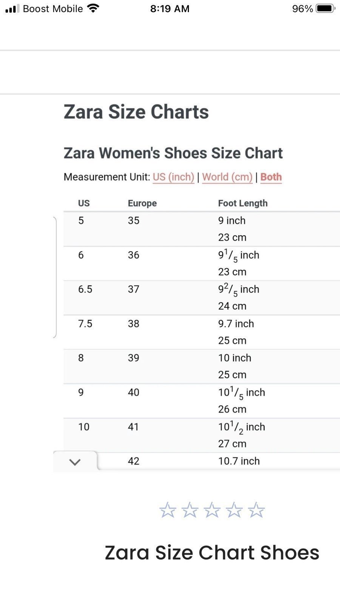Tap the fourth rating star
This screenshot has height=605, width=340.
tap(234, 510)
